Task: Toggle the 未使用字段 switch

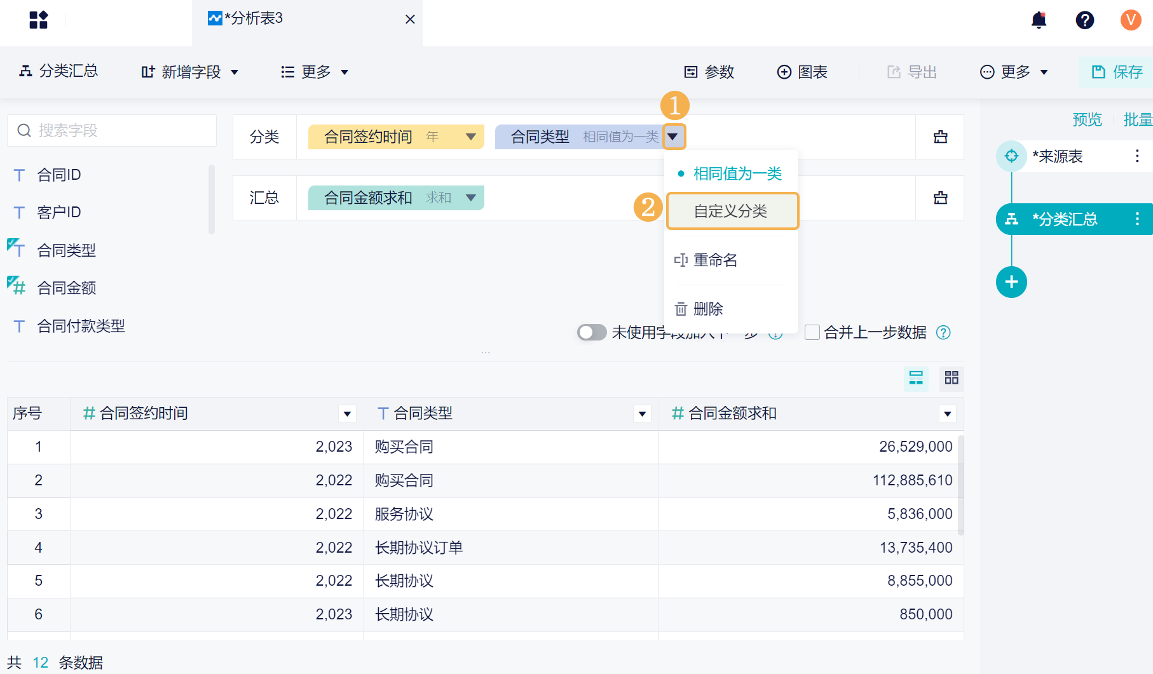Action: pyautogui.click(x=591, y=332)
